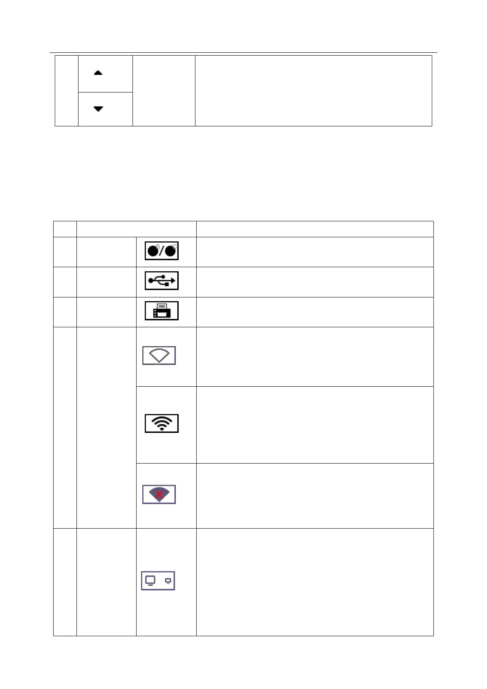Click the down arrow icon
487x689 pixels.
tap(98, 109)
